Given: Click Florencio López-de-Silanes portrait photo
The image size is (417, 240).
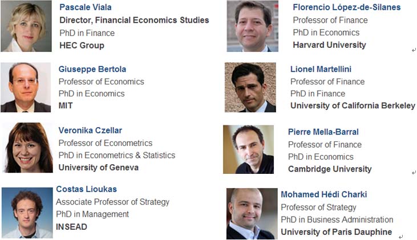Looking at the screenshot, I should point(252,26).
